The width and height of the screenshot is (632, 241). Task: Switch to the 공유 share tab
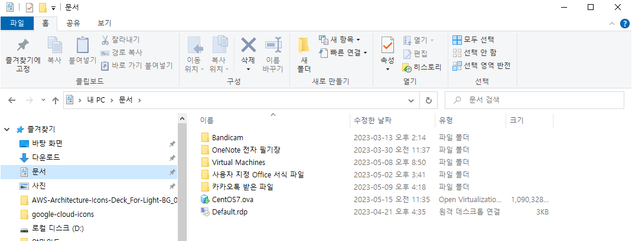pyautogui.click(x=73, y=23)
